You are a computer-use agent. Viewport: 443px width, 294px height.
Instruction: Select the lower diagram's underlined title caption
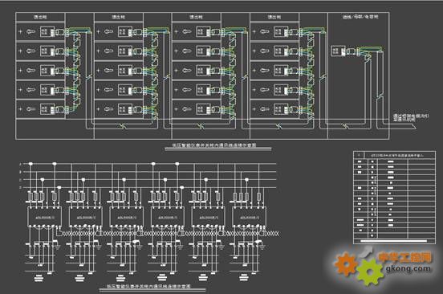coord(148,286)
